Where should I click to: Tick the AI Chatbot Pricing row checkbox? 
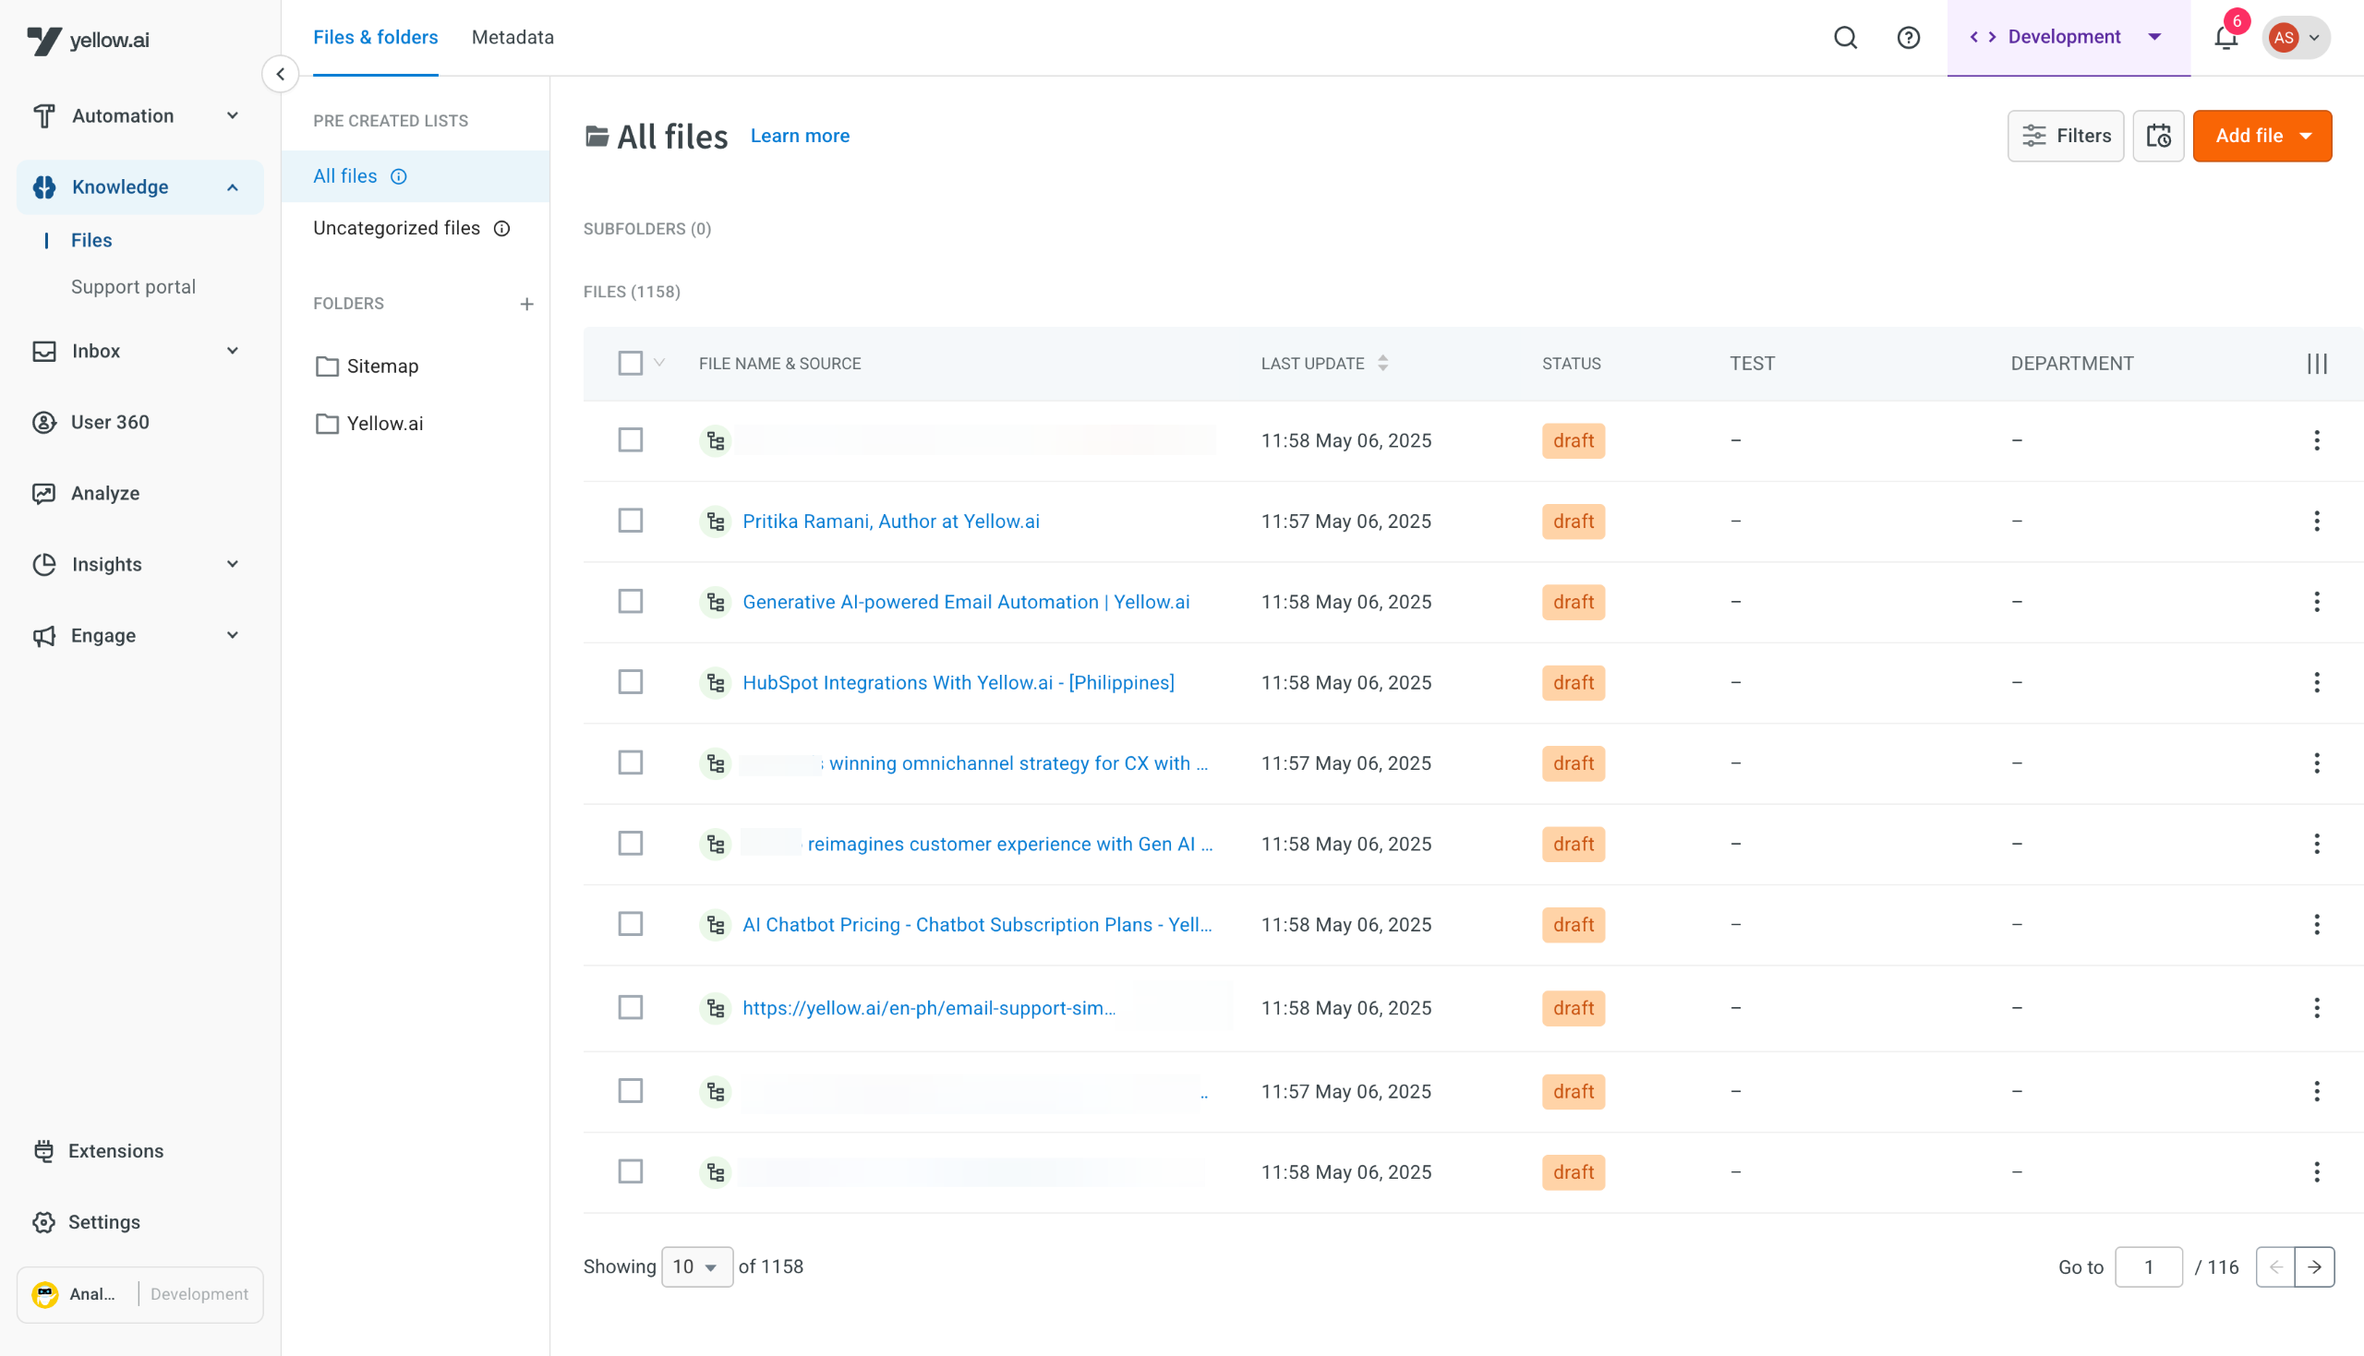[631, 925]
